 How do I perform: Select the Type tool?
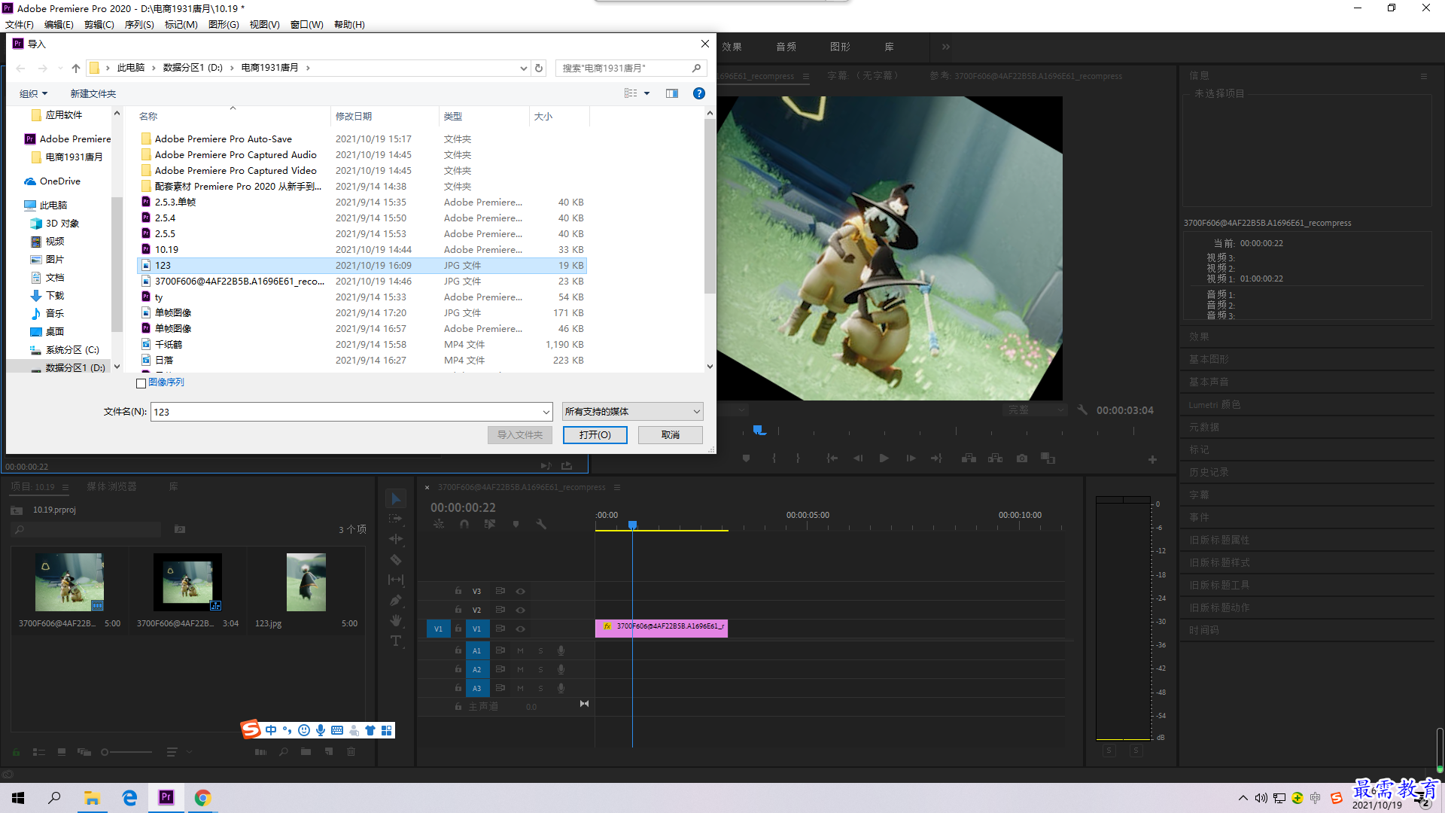coord(396,641)
